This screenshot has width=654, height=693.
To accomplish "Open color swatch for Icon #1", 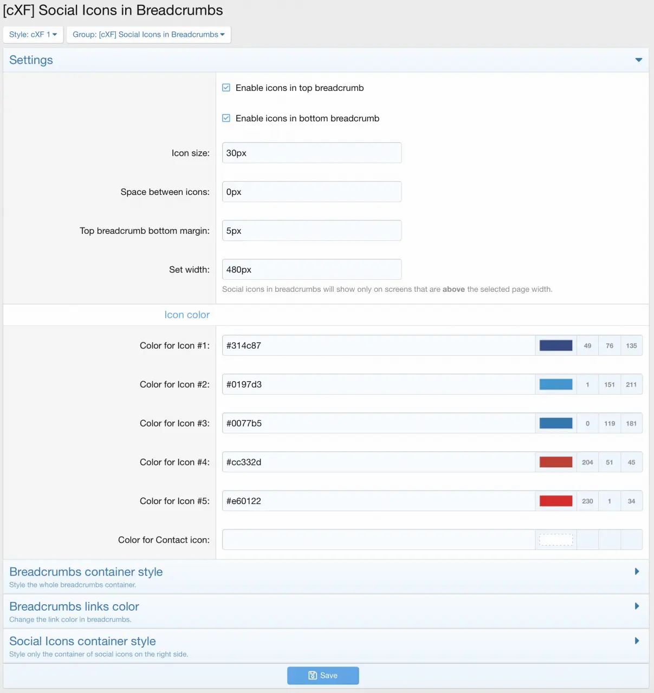I will click(556, 346).
